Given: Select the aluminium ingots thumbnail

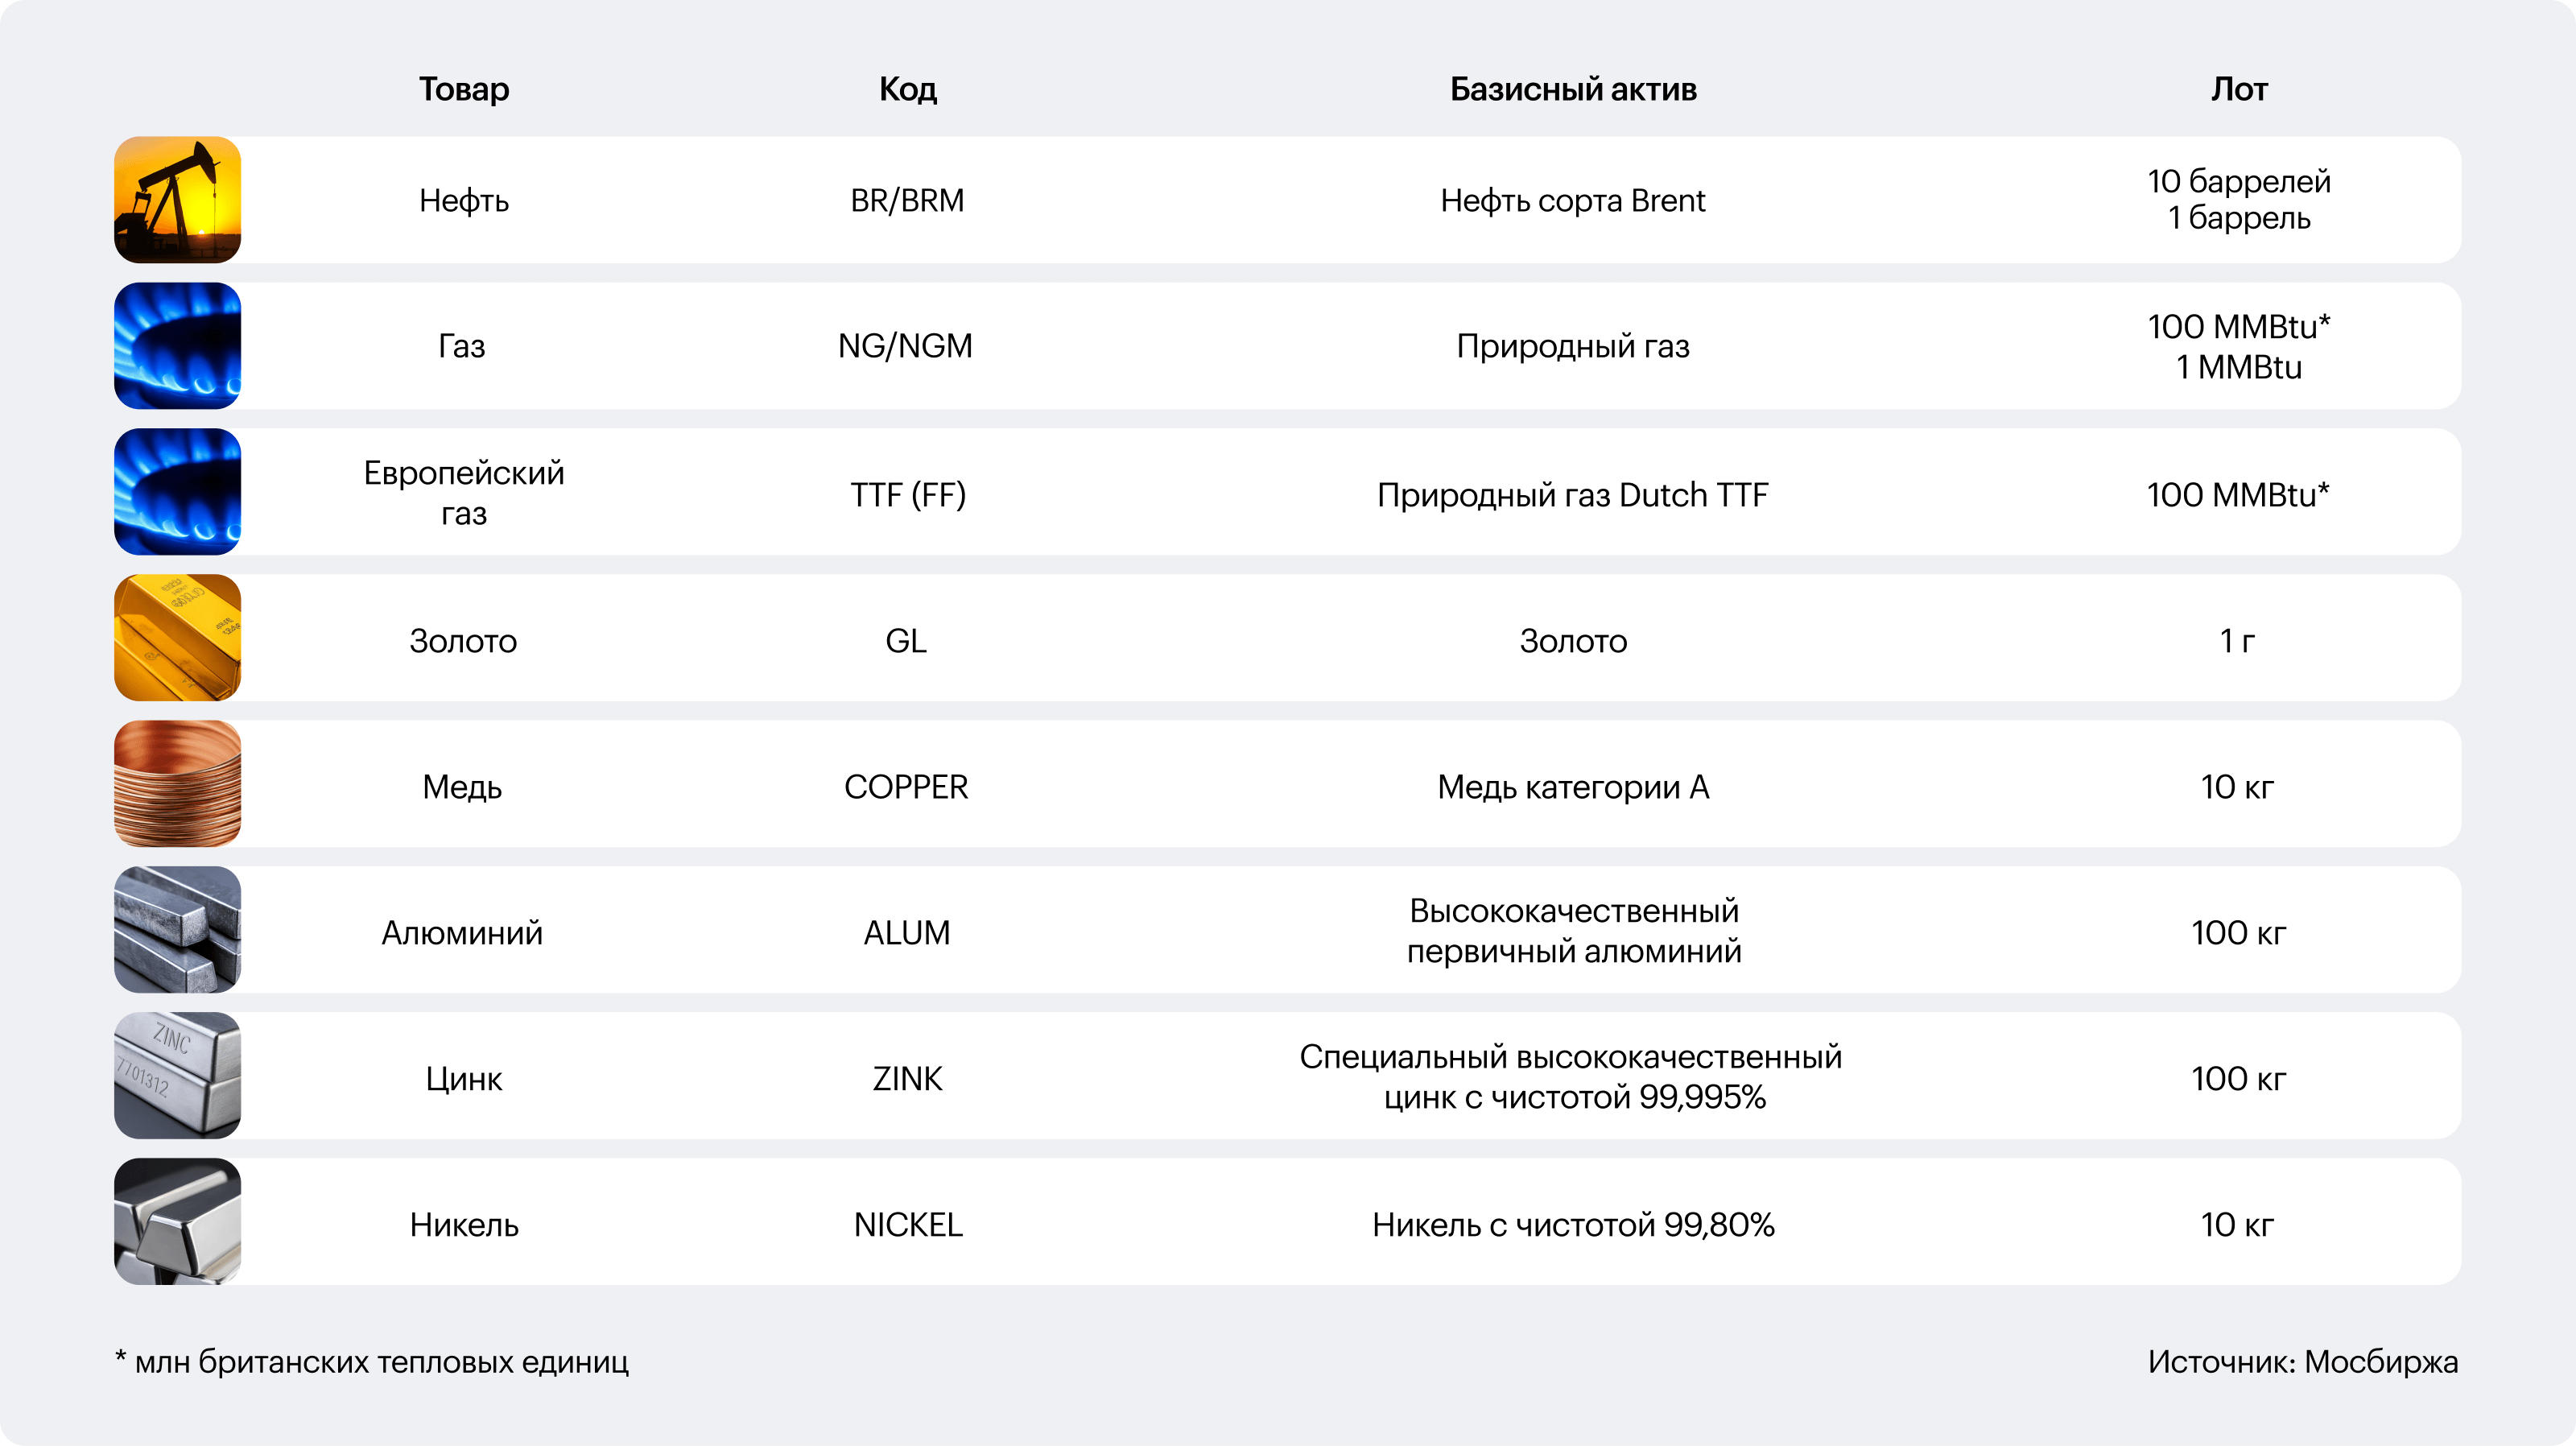Looking at the screenshot, I should pos(177,930).
